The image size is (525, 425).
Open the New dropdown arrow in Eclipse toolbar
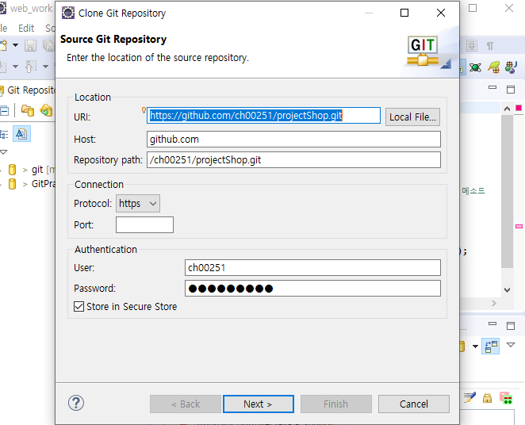click(15, 45)
